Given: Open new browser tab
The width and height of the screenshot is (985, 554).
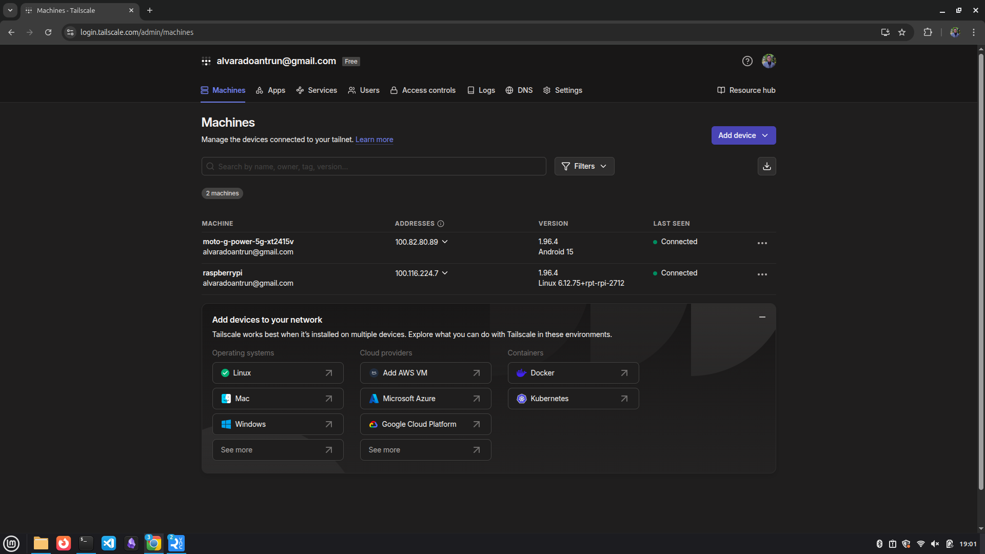Looking at the screenshot, I should point(150,10).
